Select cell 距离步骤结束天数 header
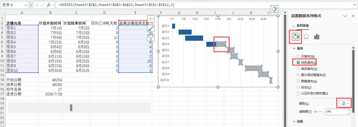Viewport: 358px width, 127px height. coord(135,23)
